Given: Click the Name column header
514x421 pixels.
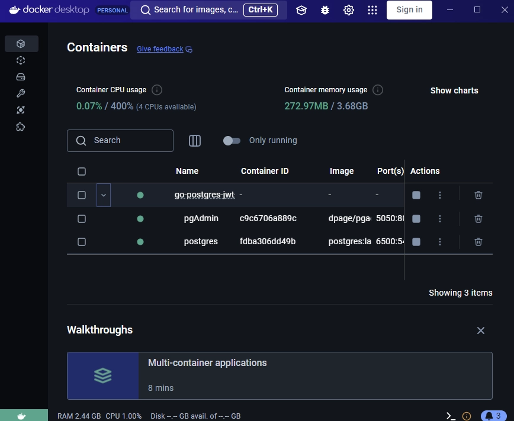Looking at the screenshot, I should (x=187, y=171).
